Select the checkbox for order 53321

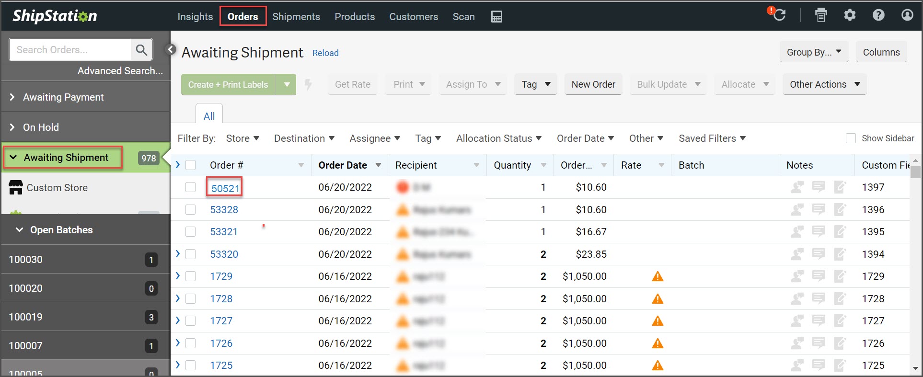[191, 232]
